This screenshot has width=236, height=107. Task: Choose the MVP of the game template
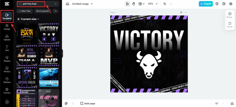49,55
